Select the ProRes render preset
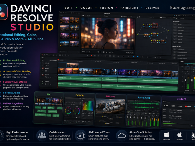The width and height of the screenshot is (195, 146). click(x=180, y=106)
